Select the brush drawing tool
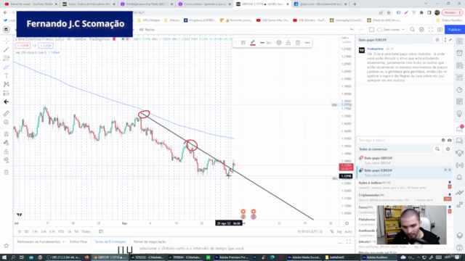The image size is (465, 261). pos(7,67)
